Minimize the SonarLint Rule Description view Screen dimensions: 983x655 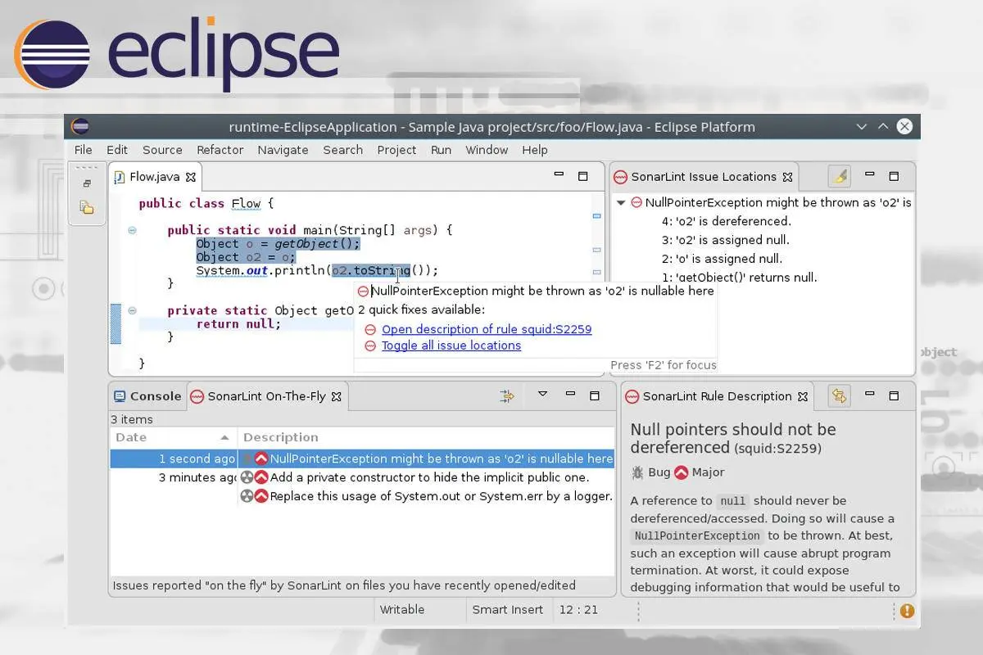coord(870,395)
